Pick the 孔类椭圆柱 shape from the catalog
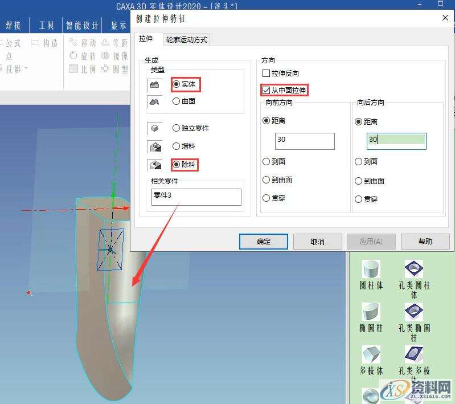This screenshot has width=455, height=404. (414, 322)
